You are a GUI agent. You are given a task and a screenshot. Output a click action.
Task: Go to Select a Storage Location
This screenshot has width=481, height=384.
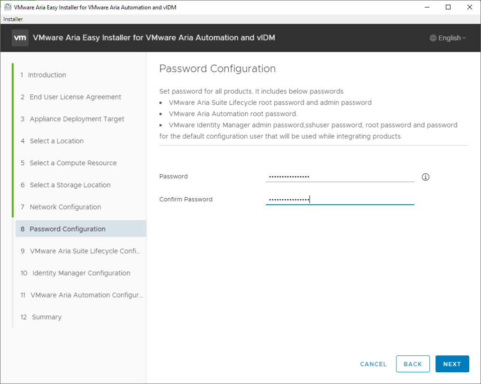(70, 185)
